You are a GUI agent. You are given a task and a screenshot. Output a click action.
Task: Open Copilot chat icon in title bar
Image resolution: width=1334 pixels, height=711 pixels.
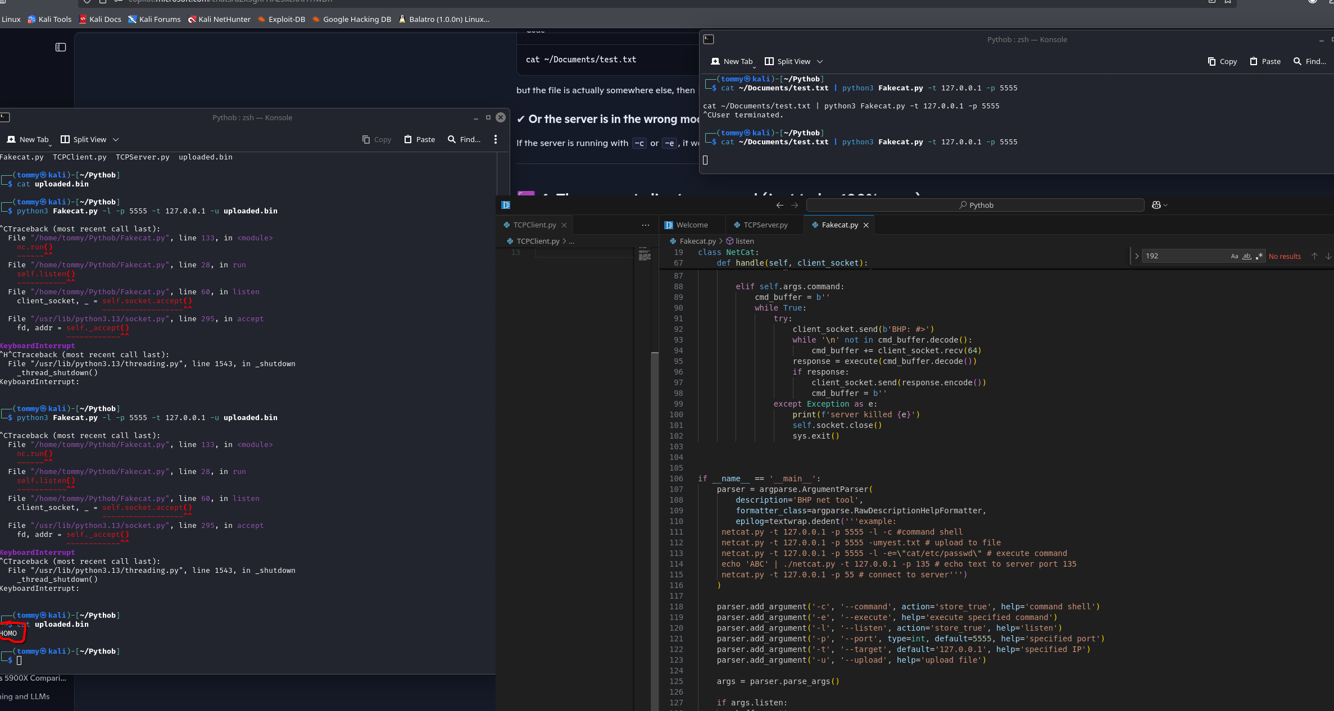(x=1156, y=205)
